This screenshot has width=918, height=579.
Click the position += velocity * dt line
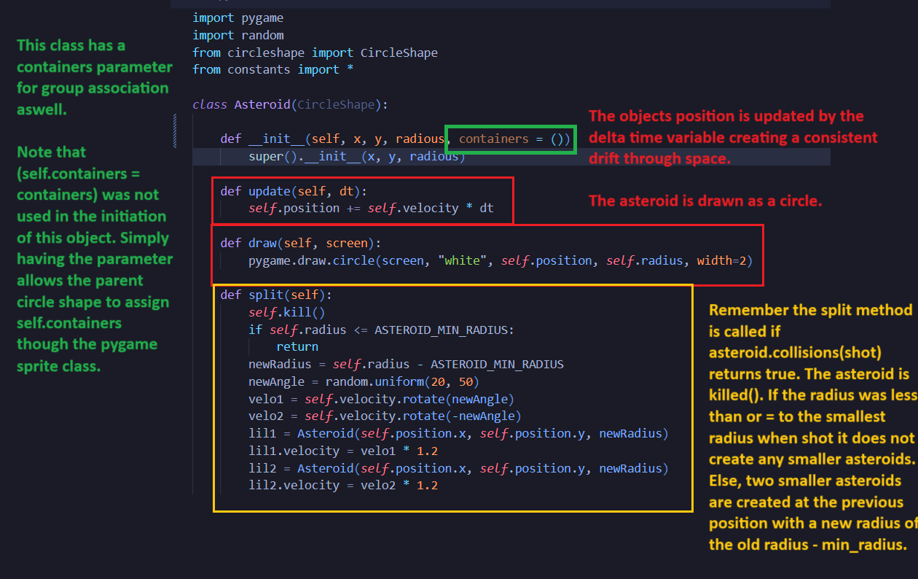371,209
